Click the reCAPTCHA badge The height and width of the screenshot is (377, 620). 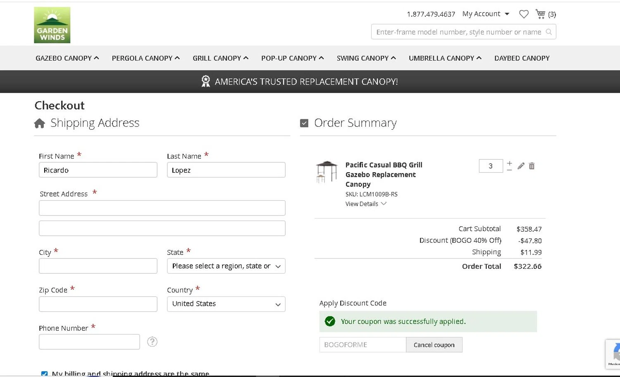613,354
